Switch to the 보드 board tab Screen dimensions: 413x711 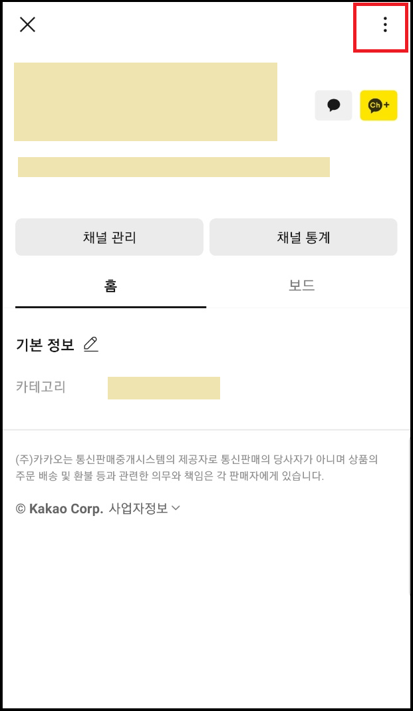click(x=301, y=285)
